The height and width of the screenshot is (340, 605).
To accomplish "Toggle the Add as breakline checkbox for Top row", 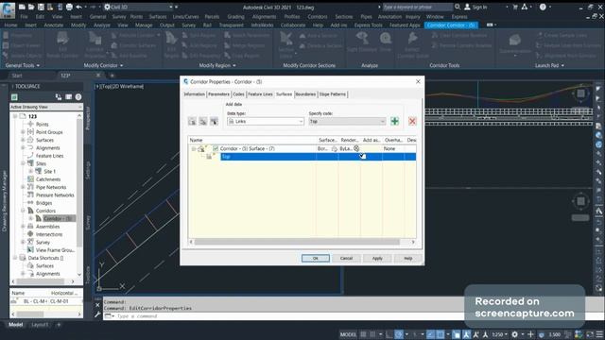I will [363, 156].
